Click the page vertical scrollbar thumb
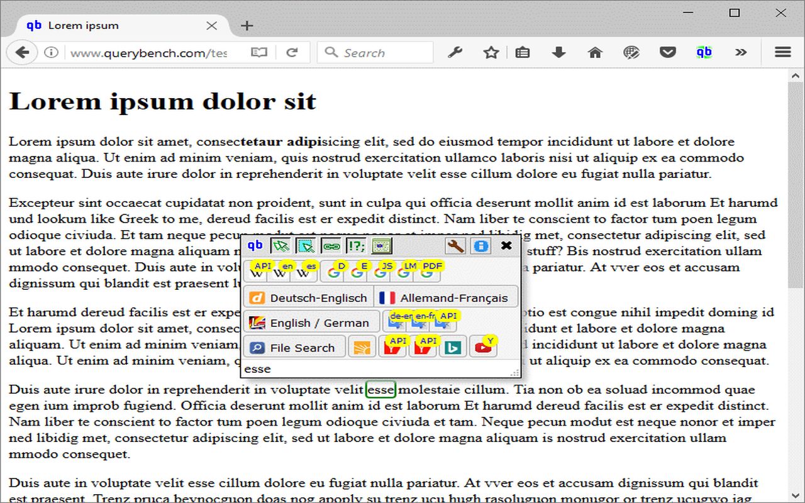The height and width of the screenshot is (503, 805). click(795, 184)
